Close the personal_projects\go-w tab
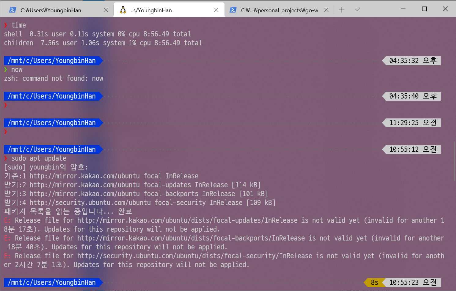Viewport: 456px width, 291px height. [326, 10]
